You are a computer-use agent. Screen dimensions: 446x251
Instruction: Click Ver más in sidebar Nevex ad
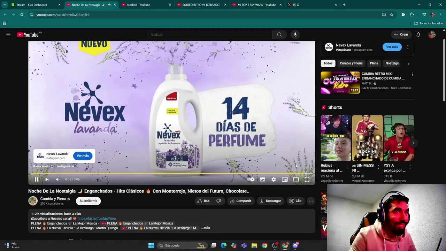392,47
